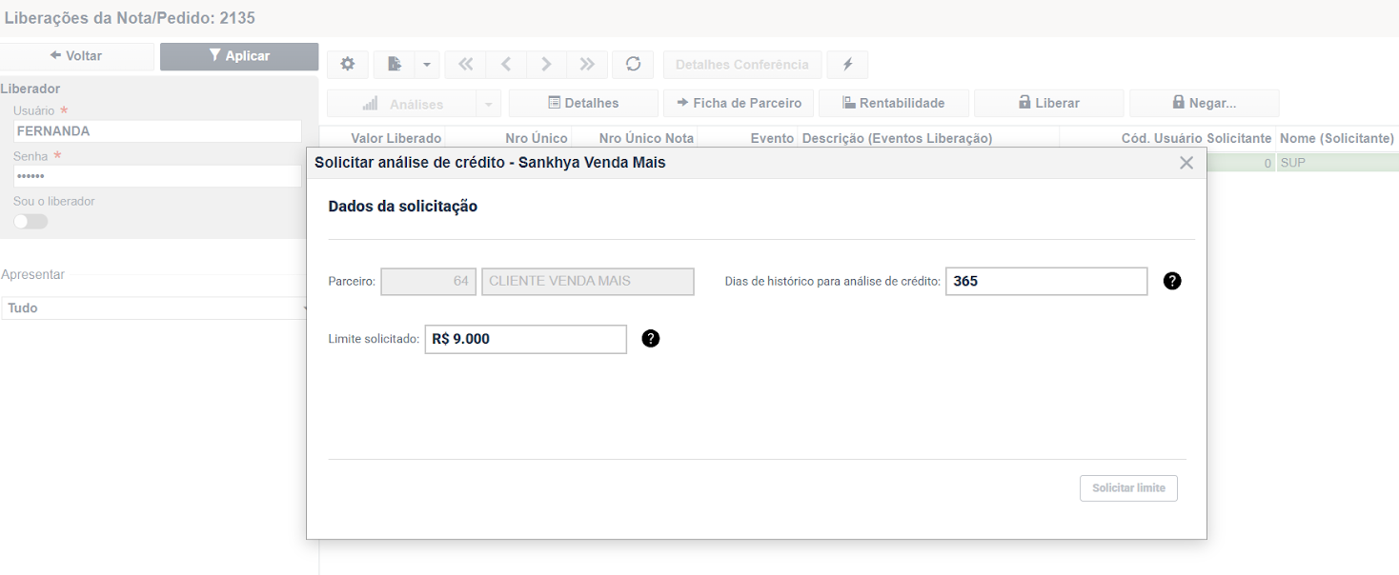Toggle the Sou o liberador switch
Screen dimensions: 1399x575
(30, 221)
